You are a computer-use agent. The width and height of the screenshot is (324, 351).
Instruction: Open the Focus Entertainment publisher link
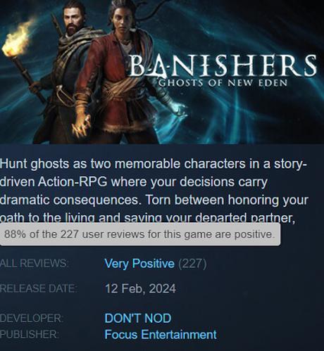pos(161,334)
